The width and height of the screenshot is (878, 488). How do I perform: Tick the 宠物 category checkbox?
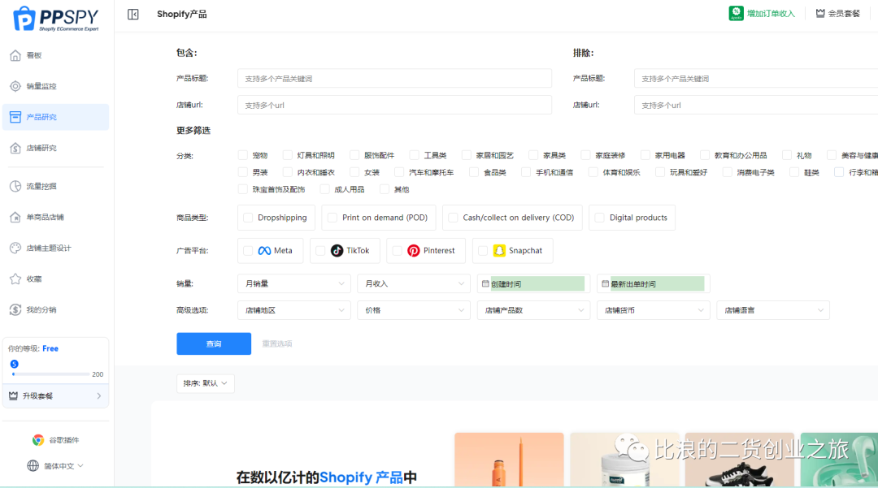[242, 155]
